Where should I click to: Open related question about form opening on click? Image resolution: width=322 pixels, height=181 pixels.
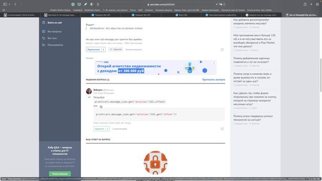pos(255,99)
